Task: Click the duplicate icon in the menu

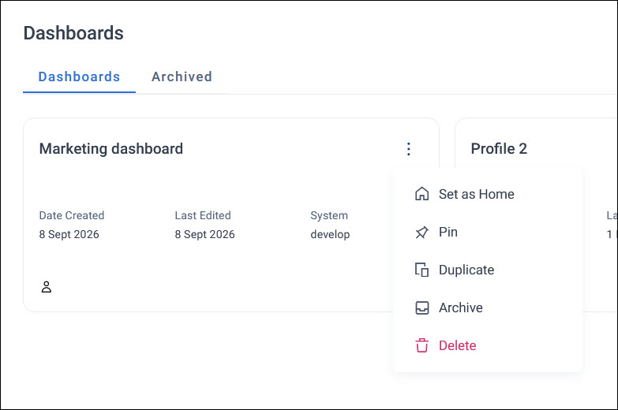Action: (421, 270)
